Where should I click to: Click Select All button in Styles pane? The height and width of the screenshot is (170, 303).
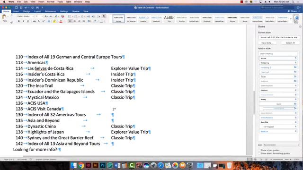290,43
